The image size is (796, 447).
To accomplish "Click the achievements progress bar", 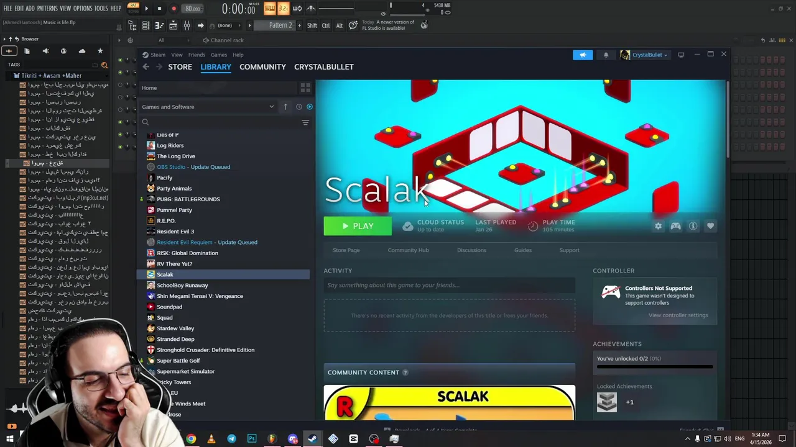I will pyautogui.click(x=655, y=367).
